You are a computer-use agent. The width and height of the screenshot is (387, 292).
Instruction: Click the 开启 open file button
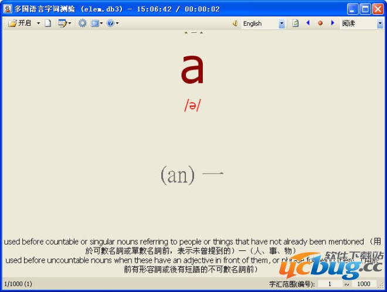[20, 23]
